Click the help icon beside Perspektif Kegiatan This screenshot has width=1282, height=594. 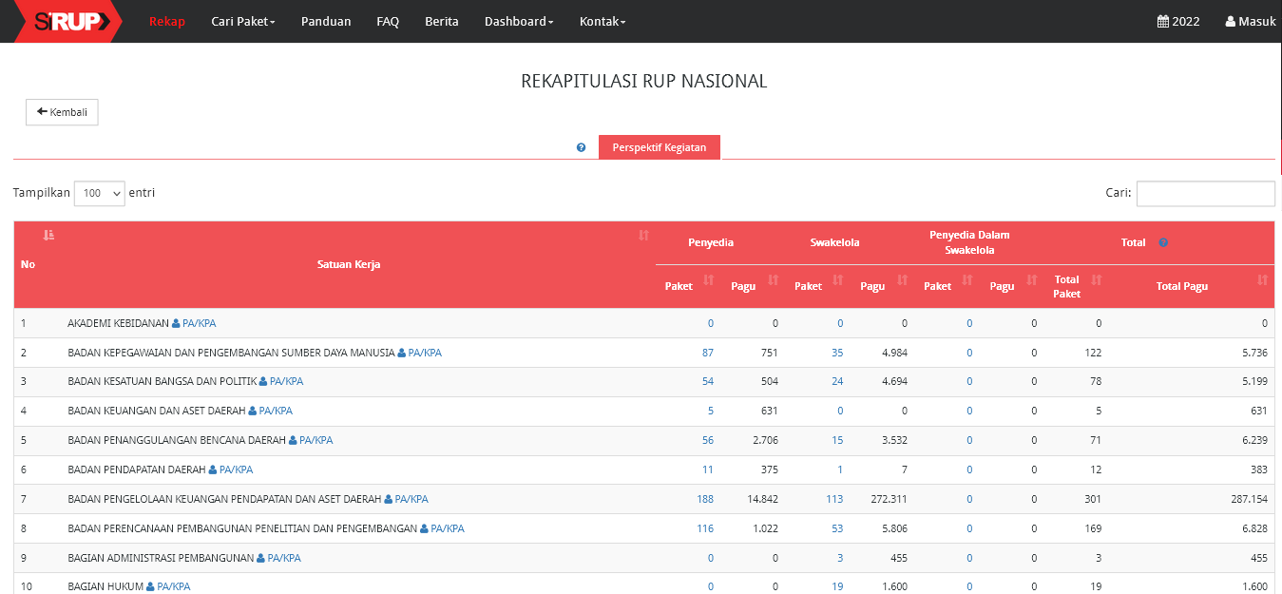pyautogui.click(x=581, y=148)
